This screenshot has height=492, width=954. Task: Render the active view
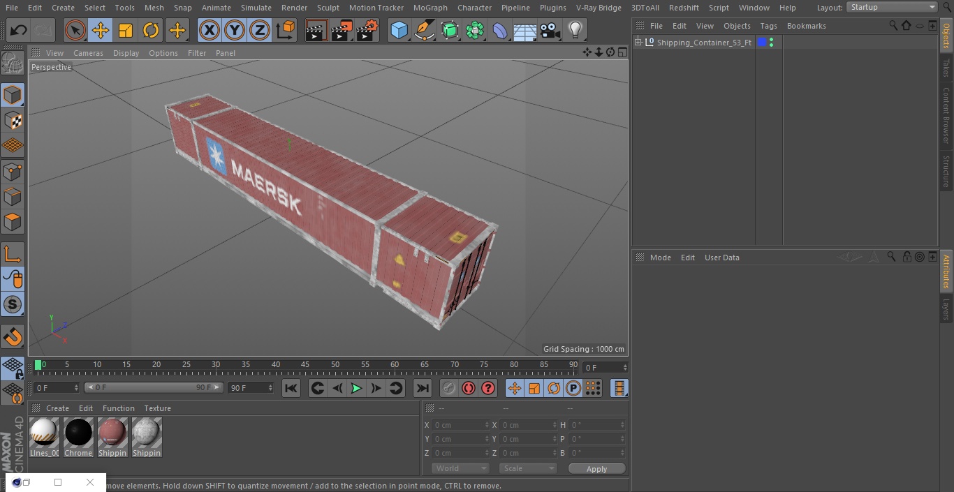(x=316, y=30)
